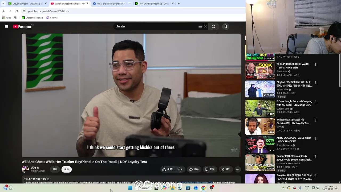Viewport: 341px width, 192px height.
Task: Show hidden system tray icons chevron
Action: 283,188
